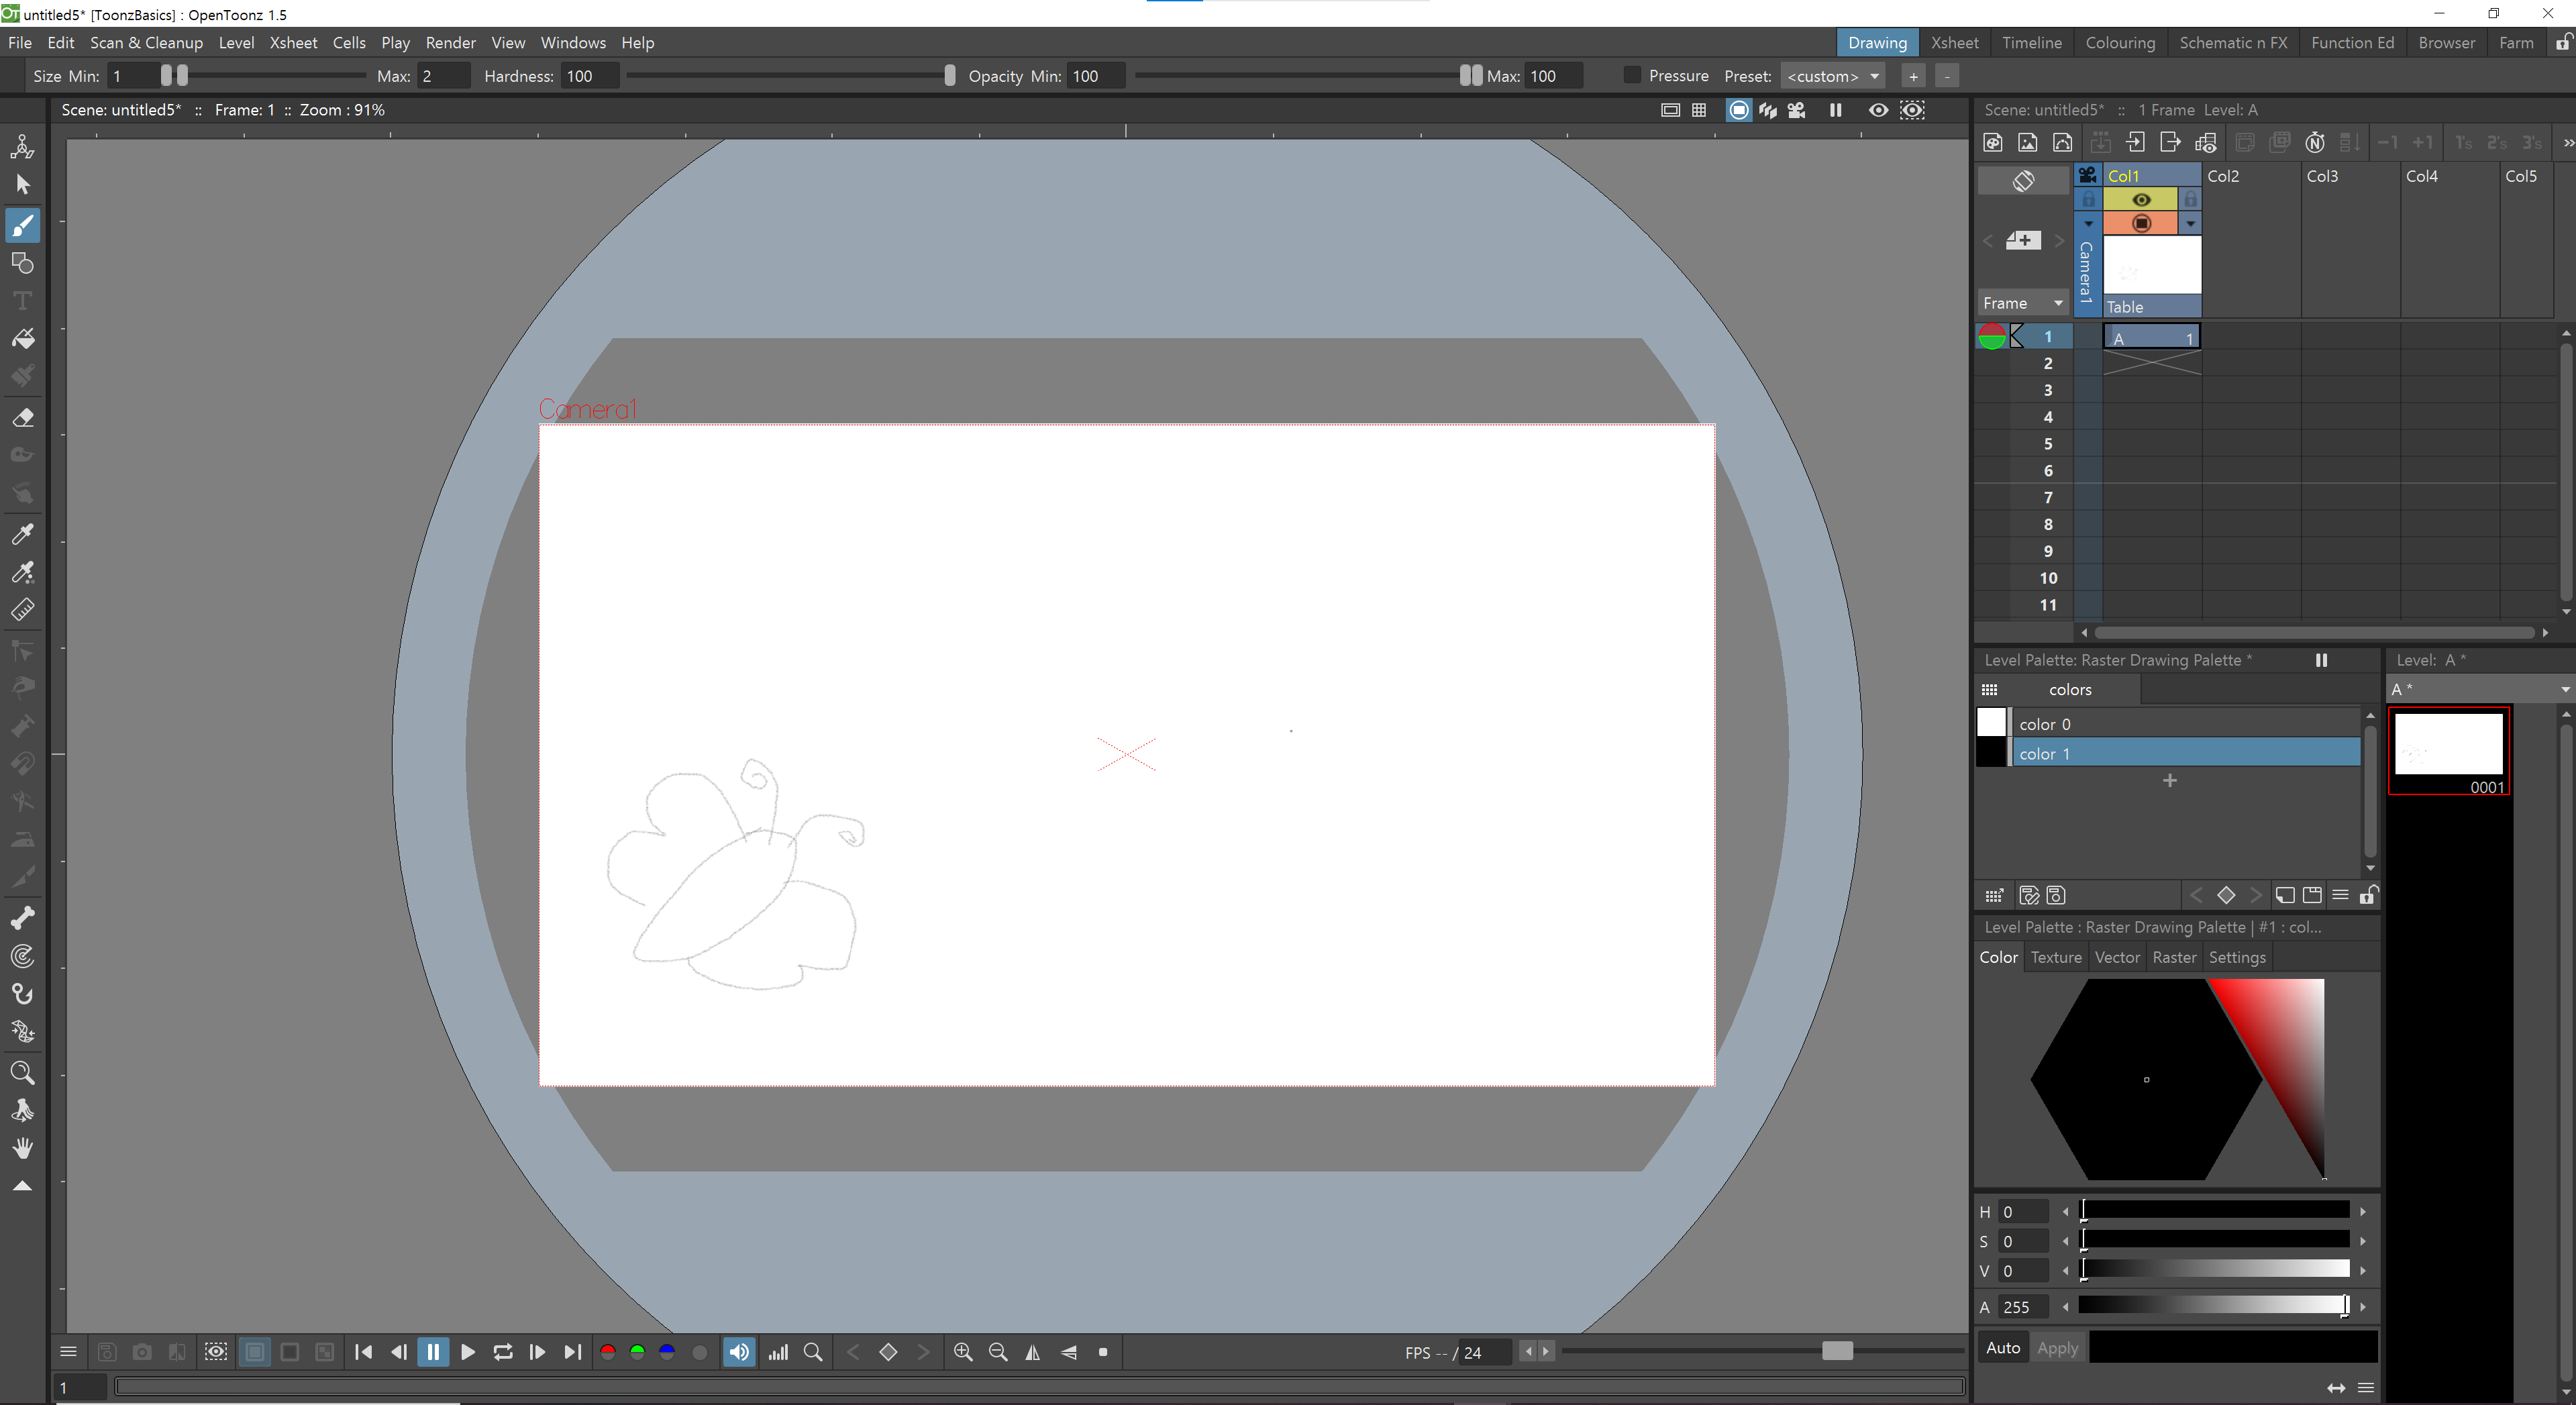Screen dimensions: 2576x1405
Task: Select the Hand pan tool
Action: click(x=23, y=1148)
